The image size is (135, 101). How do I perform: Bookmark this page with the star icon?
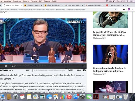pyautogui.click(x=116, y=9)
